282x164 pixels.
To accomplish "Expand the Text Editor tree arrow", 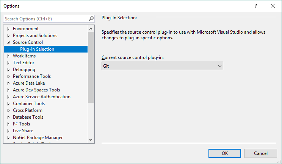I will coord(8,63).
